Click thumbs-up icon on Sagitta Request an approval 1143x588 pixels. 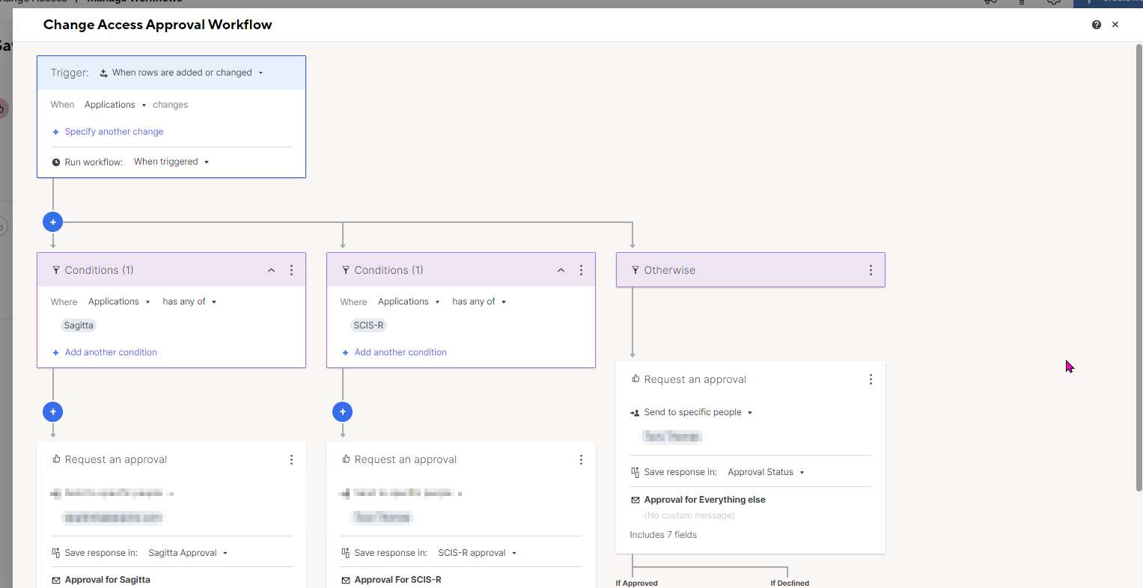click(56, 459)
